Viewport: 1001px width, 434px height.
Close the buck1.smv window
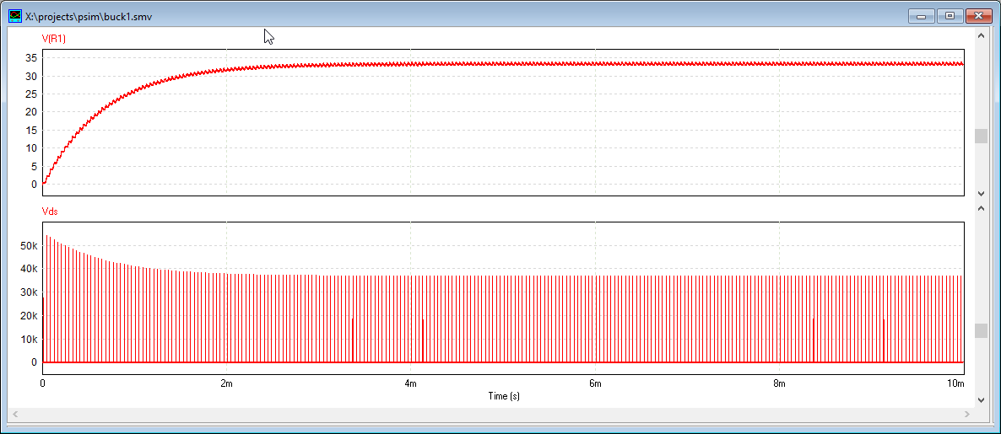(x=978, y=16)
